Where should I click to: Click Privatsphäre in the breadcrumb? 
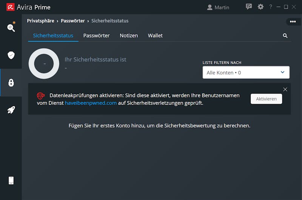(x=40, y=21)
